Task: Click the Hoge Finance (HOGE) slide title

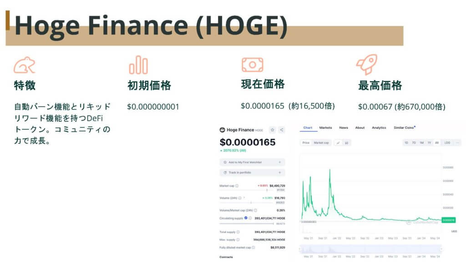Action: pos(151,26)
